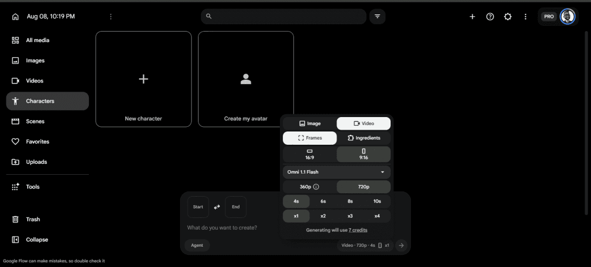Screen dimensions: 591x267
Task: Open Favorites in sidebar
Action: [x=47, y=142]
